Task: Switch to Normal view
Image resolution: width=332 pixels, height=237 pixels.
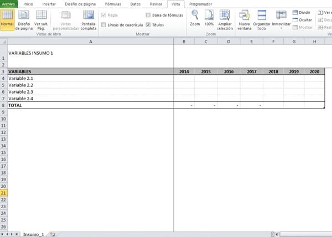Action: (x=7, y=20)
